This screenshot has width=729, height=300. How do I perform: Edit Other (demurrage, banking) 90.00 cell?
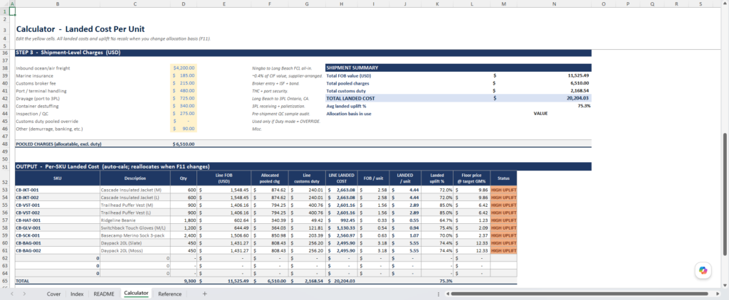point(183,129)
